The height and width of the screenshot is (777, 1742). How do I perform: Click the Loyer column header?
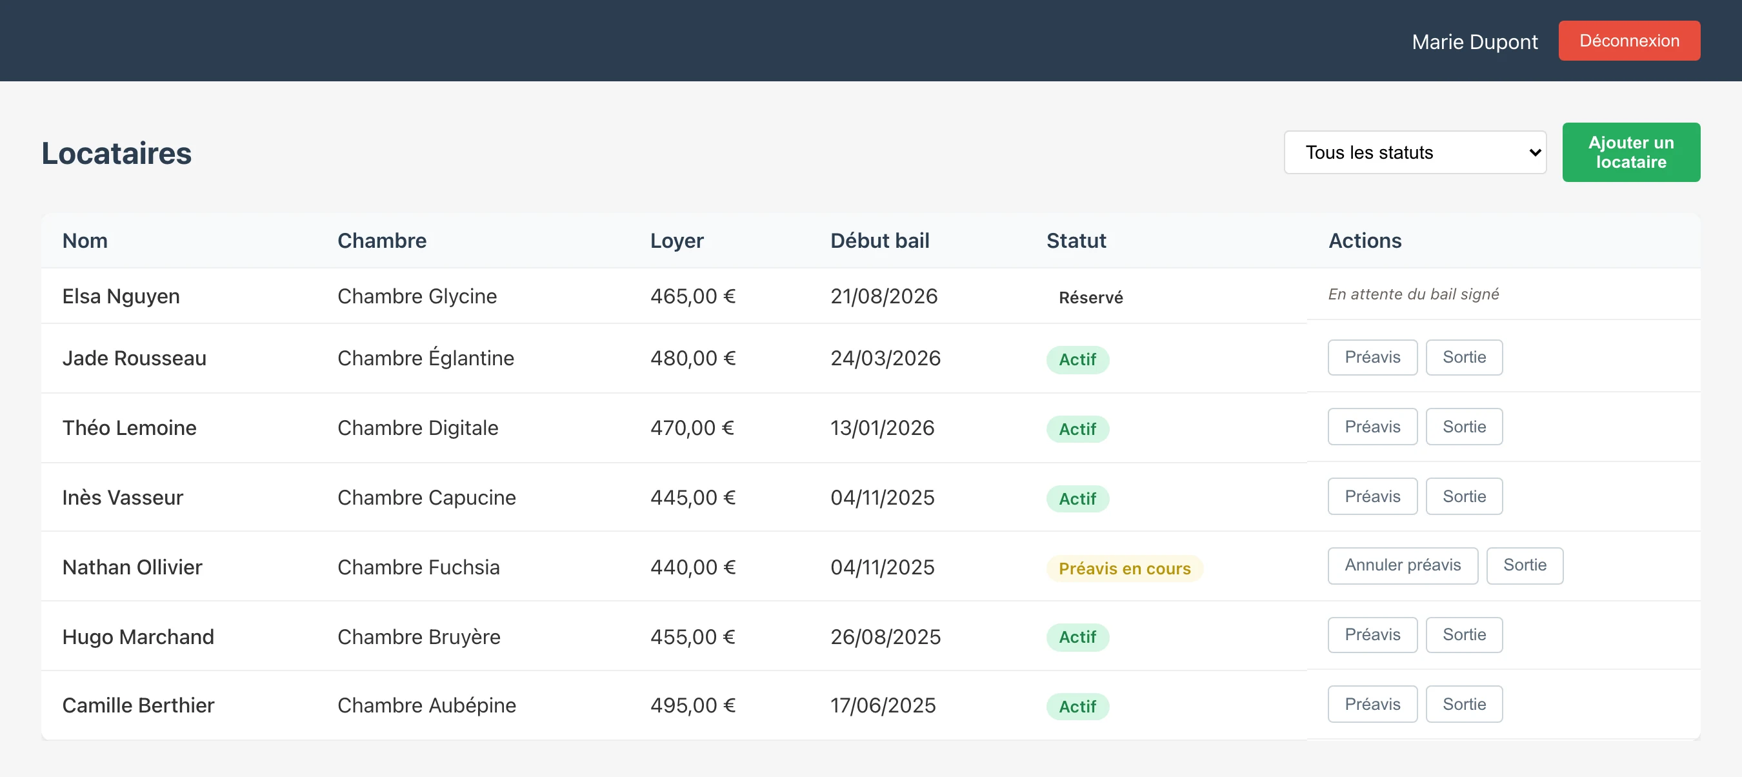tap(676, 241)
